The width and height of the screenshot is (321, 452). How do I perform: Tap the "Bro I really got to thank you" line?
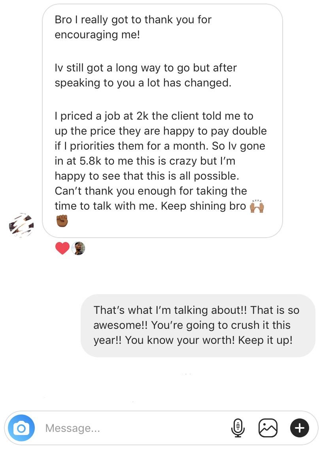[x=133, y=20]
